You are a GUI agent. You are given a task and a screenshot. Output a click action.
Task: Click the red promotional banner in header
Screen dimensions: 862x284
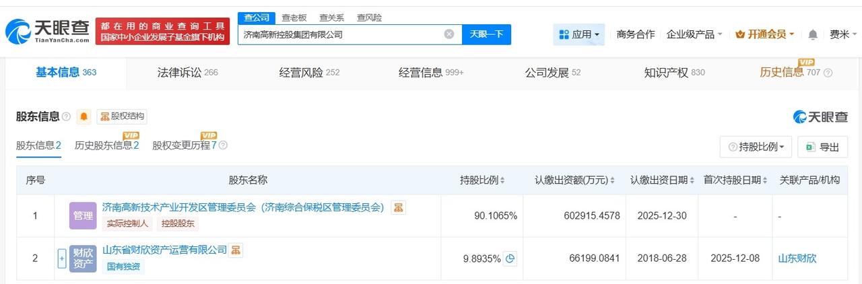162,32
